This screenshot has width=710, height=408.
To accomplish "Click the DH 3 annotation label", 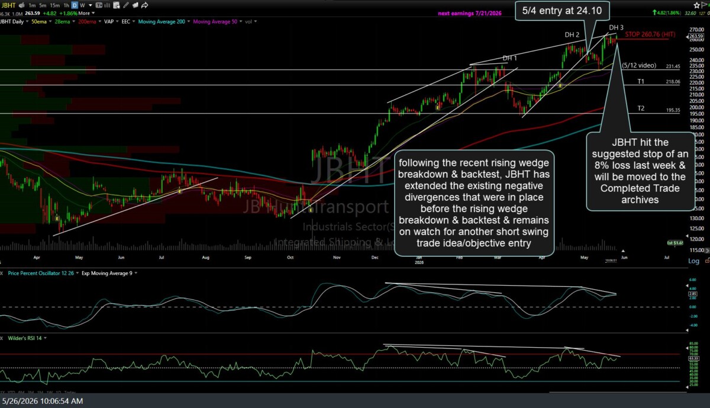I will (x=616, y=28).
